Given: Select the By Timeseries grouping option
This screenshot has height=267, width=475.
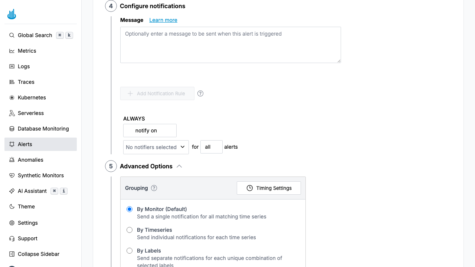Looking at the screenshot, I should (130, 230).
